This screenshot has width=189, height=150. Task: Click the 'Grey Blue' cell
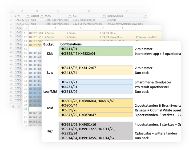coord(123,37)
